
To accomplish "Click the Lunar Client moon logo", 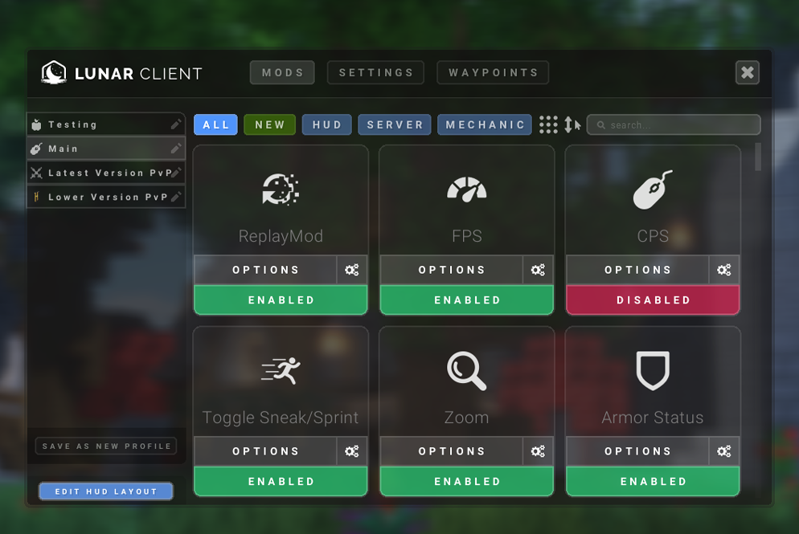I will pos(55,73).
